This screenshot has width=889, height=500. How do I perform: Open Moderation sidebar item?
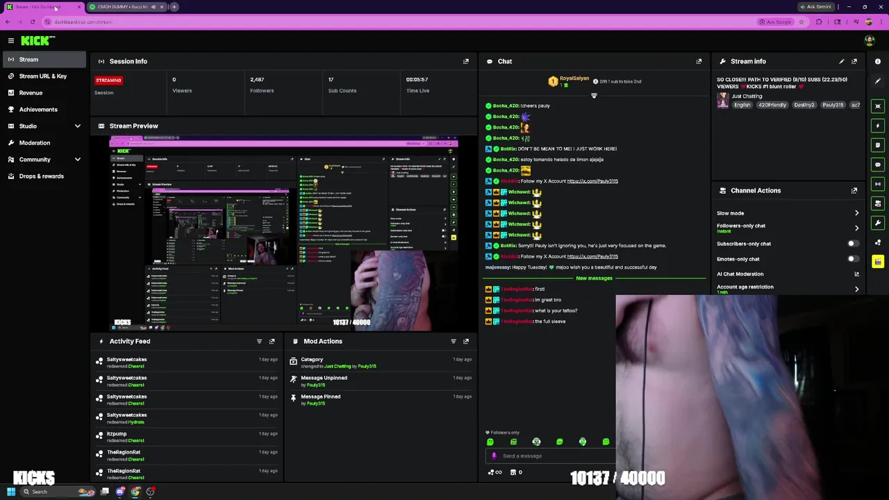43,143
